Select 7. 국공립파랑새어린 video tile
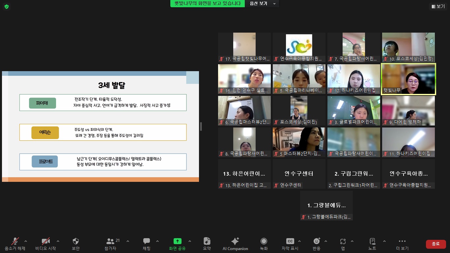This screenshot has width=450, height=253. pos(354,47)
